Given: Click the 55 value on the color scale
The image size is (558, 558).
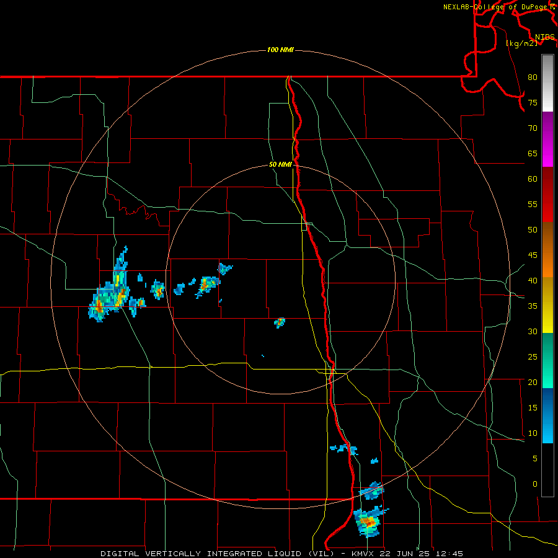Looking at the screenshot, I should click(x=533, y=204).
